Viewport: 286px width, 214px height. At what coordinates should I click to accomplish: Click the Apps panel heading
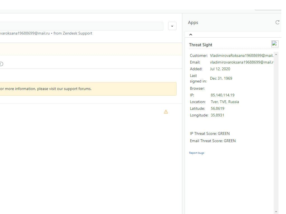(x=193, y=23)
